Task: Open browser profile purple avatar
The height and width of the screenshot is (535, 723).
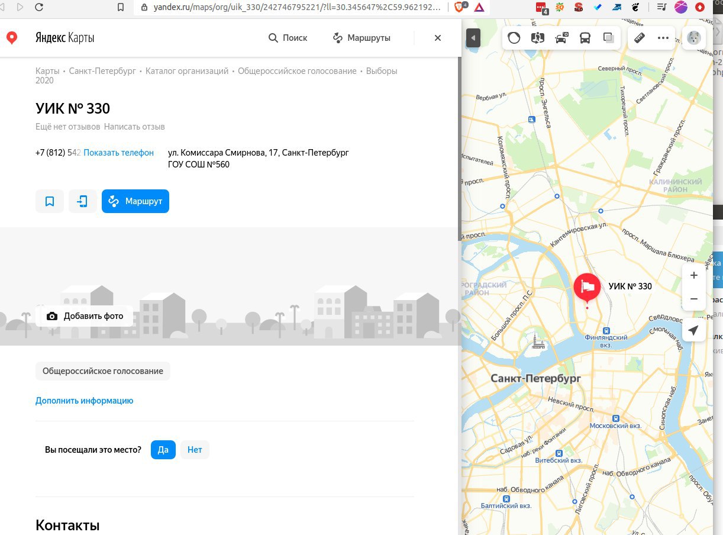Action: click(681, 7)
